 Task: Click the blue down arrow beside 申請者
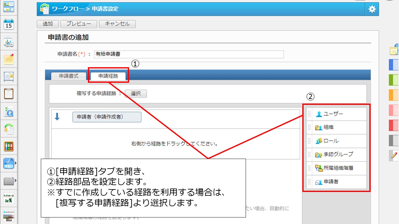[x=57, y=117]
